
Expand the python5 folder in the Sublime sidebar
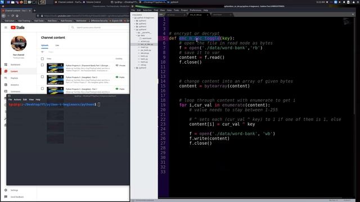point(135,68)
